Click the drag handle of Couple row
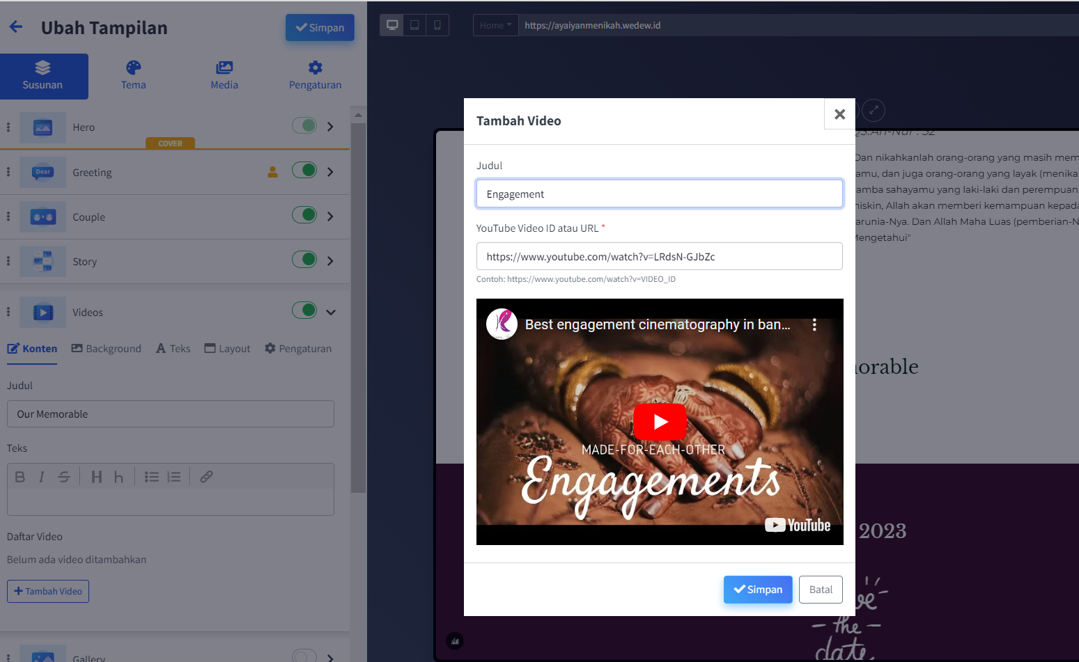The image size is (1079, 662). click(x=8, y=216)
